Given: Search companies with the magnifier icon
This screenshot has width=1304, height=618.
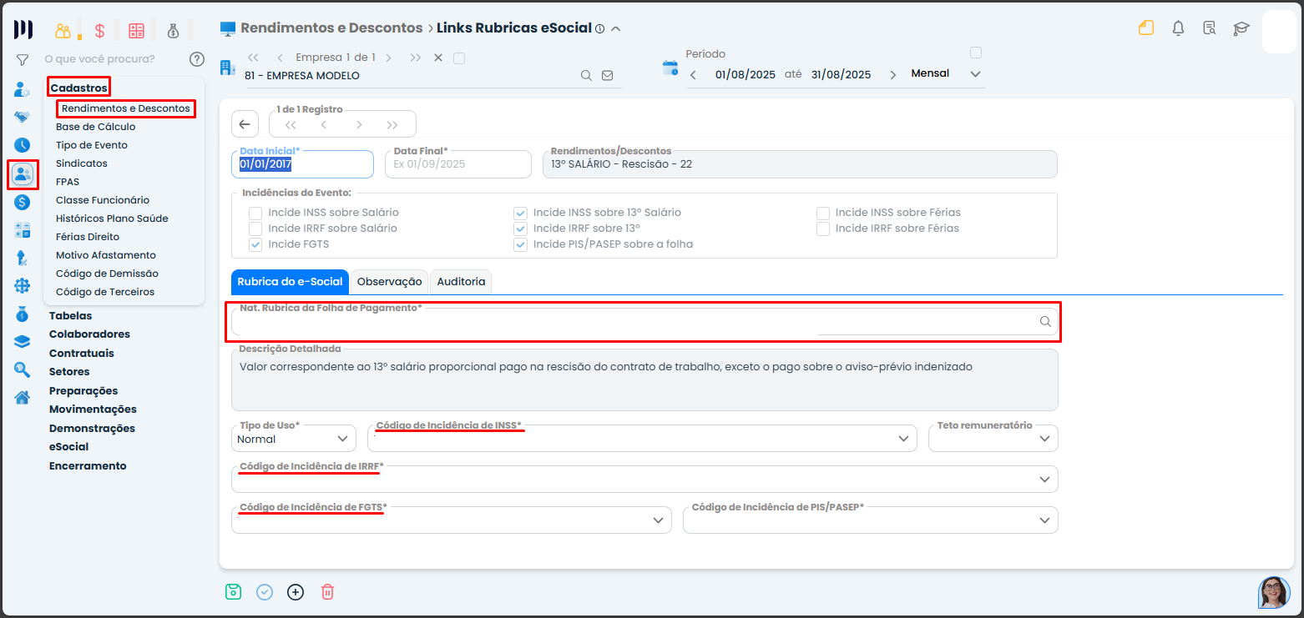Looking at the screenshot, I should click(x=587, y=75).
